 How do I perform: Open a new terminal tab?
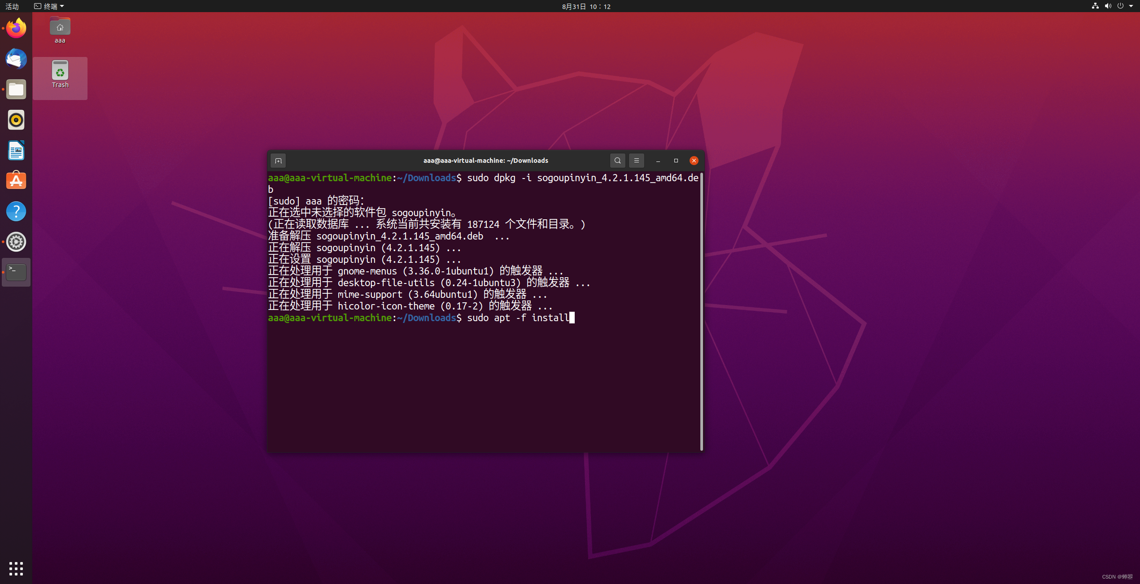click(x=278, y=161)
